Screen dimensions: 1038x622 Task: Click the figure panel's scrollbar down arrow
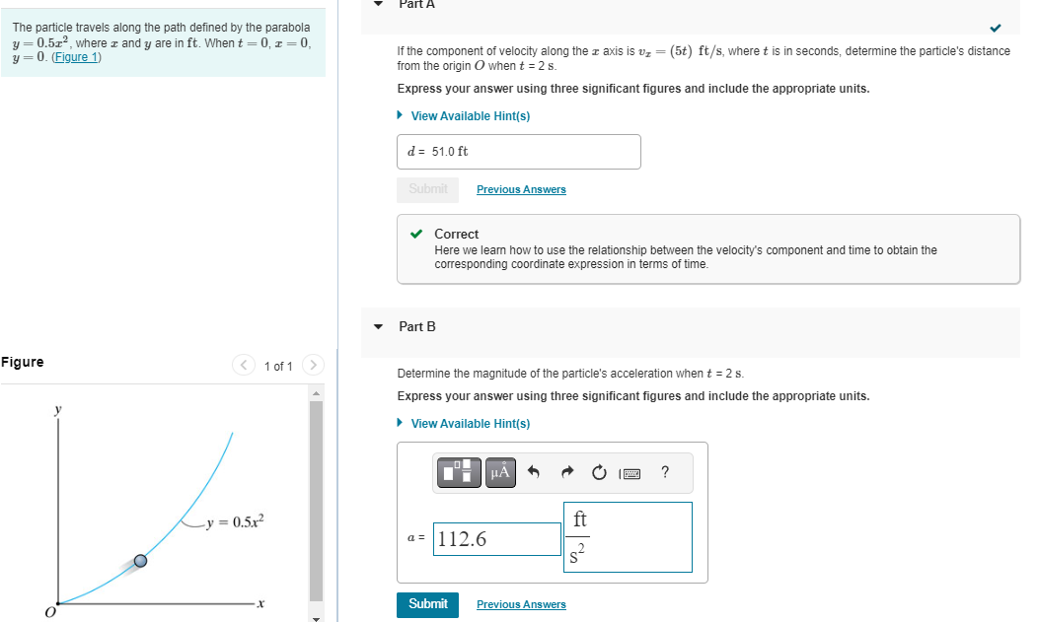[316, 616]
